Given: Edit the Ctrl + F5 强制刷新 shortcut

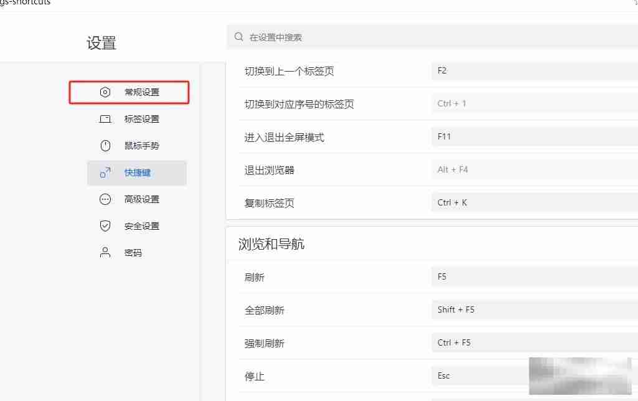Looking at the screenshot, I should click(535, 343).
